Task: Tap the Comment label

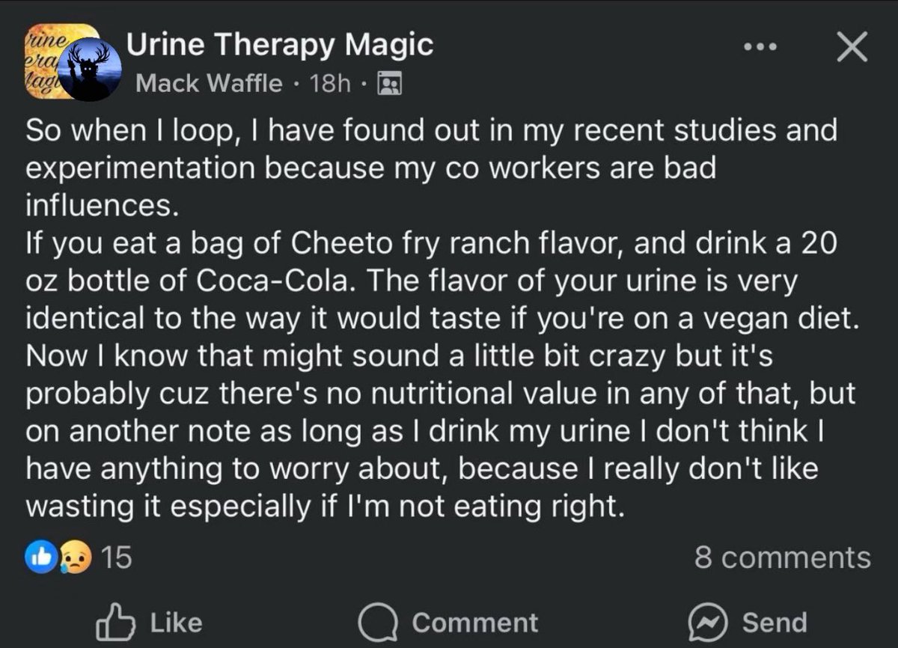Action: [x=474, y=622]
